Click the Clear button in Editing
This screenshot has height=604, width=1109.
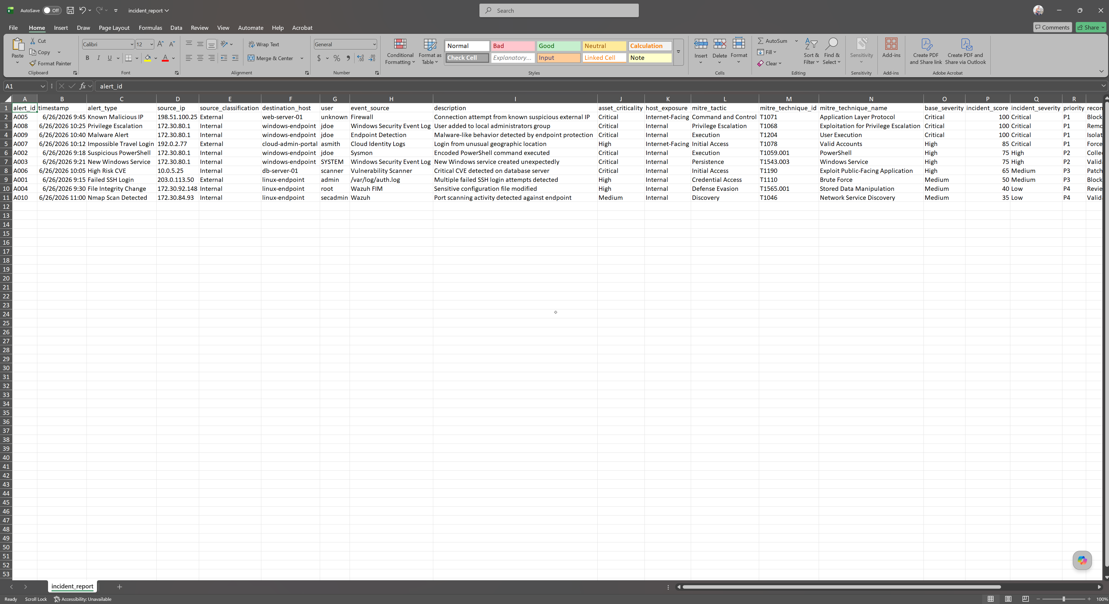[x=769, y=63]
